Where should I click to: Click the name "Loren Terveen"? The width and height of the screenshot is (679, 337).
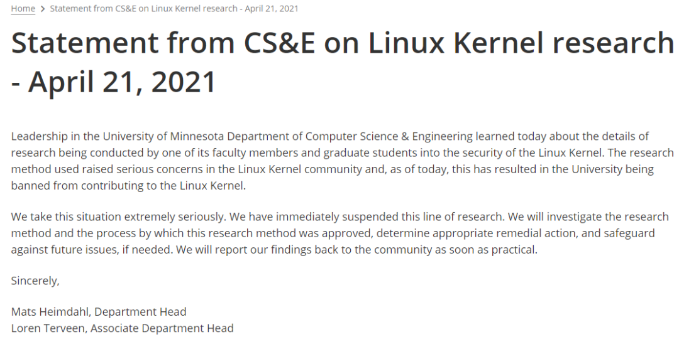47,328
